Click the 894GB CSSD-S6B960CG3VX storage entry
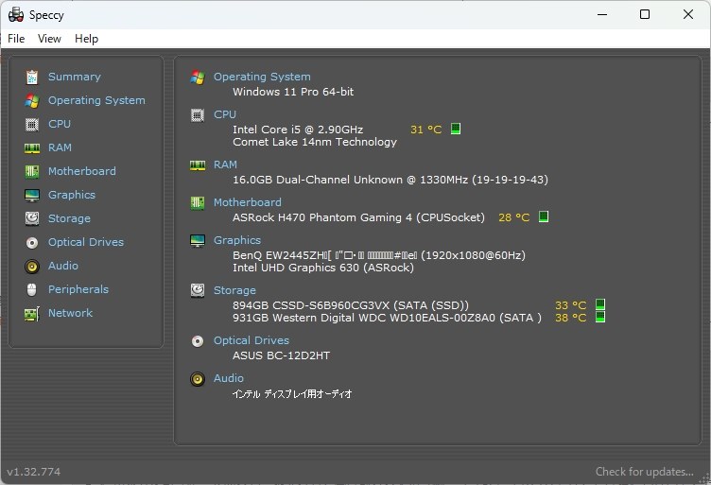Screen dimensions: 711x485 coord(351,305)
